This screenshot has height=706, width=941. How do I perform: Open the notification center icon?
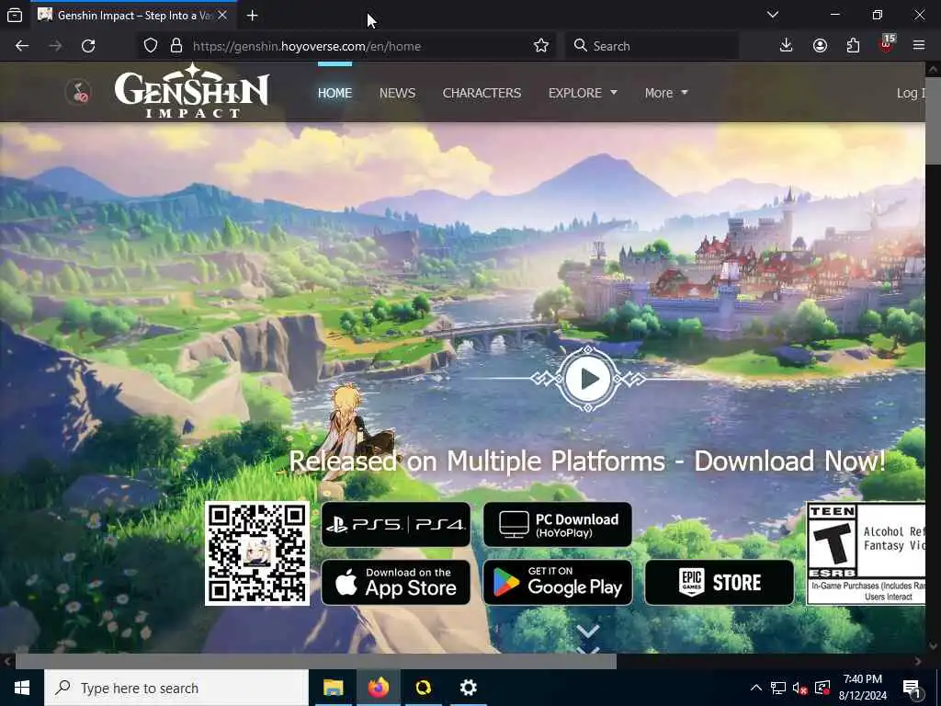912,688
